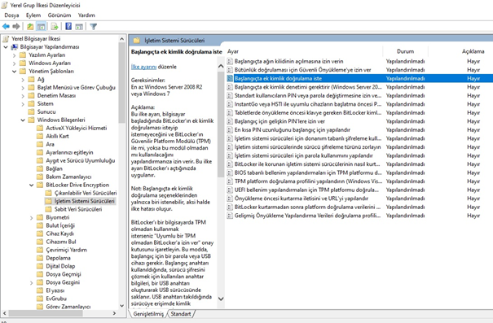Open the Görünüm menu
The width and height of the screenshot is (493, 323).
[59, 15]
